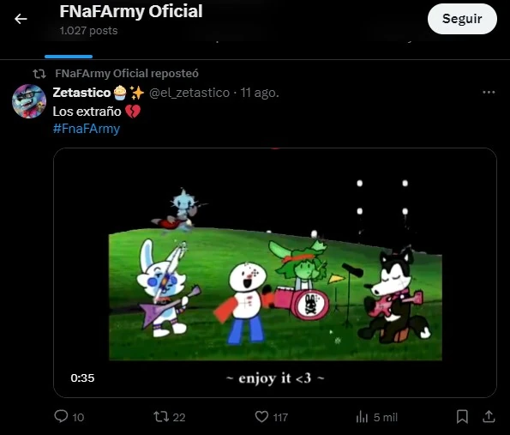Click the FNaFArmy Oficial header title
This screenshot has height=435, width=510.
pyautogui.click(x=131, y=11)
